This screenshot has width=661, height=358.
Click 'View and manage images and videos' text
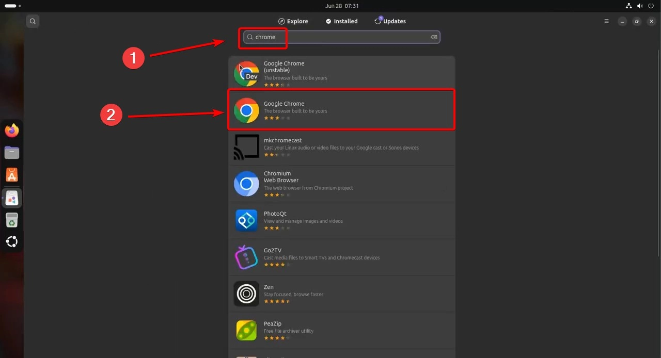pyautogui.click(x=303, y=221)
